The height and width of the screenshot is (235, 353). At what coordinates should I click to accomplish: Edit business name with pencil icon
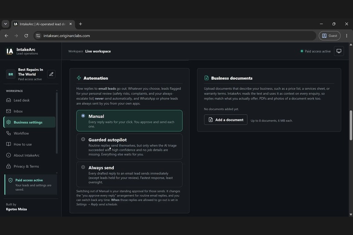[x=51, y=74]
